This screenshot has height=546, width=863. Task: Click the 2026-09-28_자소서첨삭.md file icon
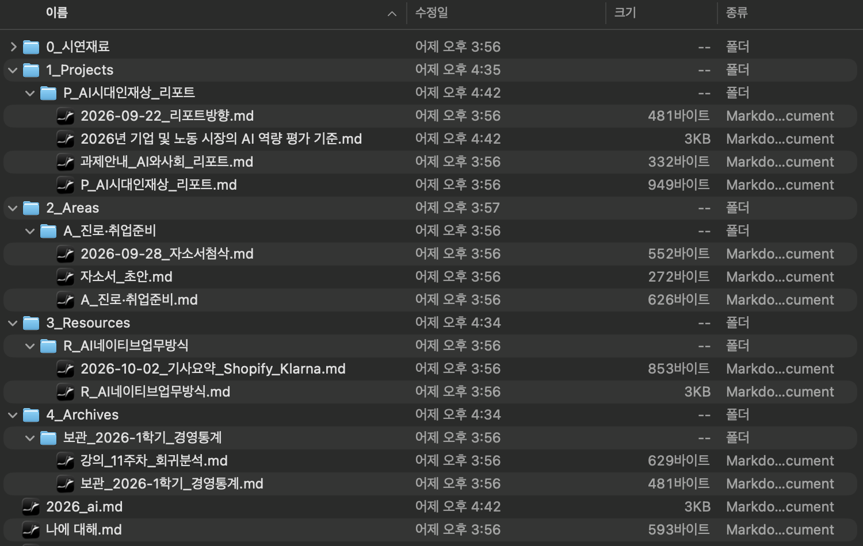[66, 254]
